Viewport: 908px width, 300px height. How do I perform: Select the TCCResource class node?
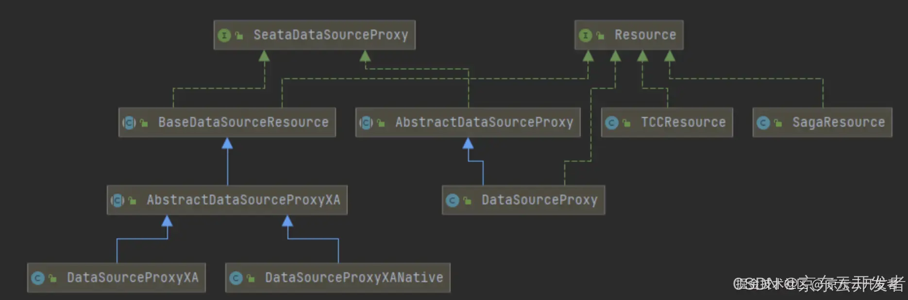(667, 122)
